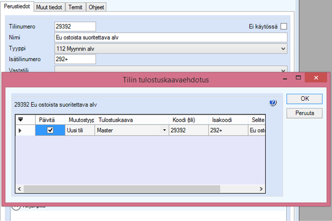The height and width of the screenshot is (221, 332).
Task: Maximize the Tilin tulostuskaavaehdotus dialog
Action: [x=299, y=78]
